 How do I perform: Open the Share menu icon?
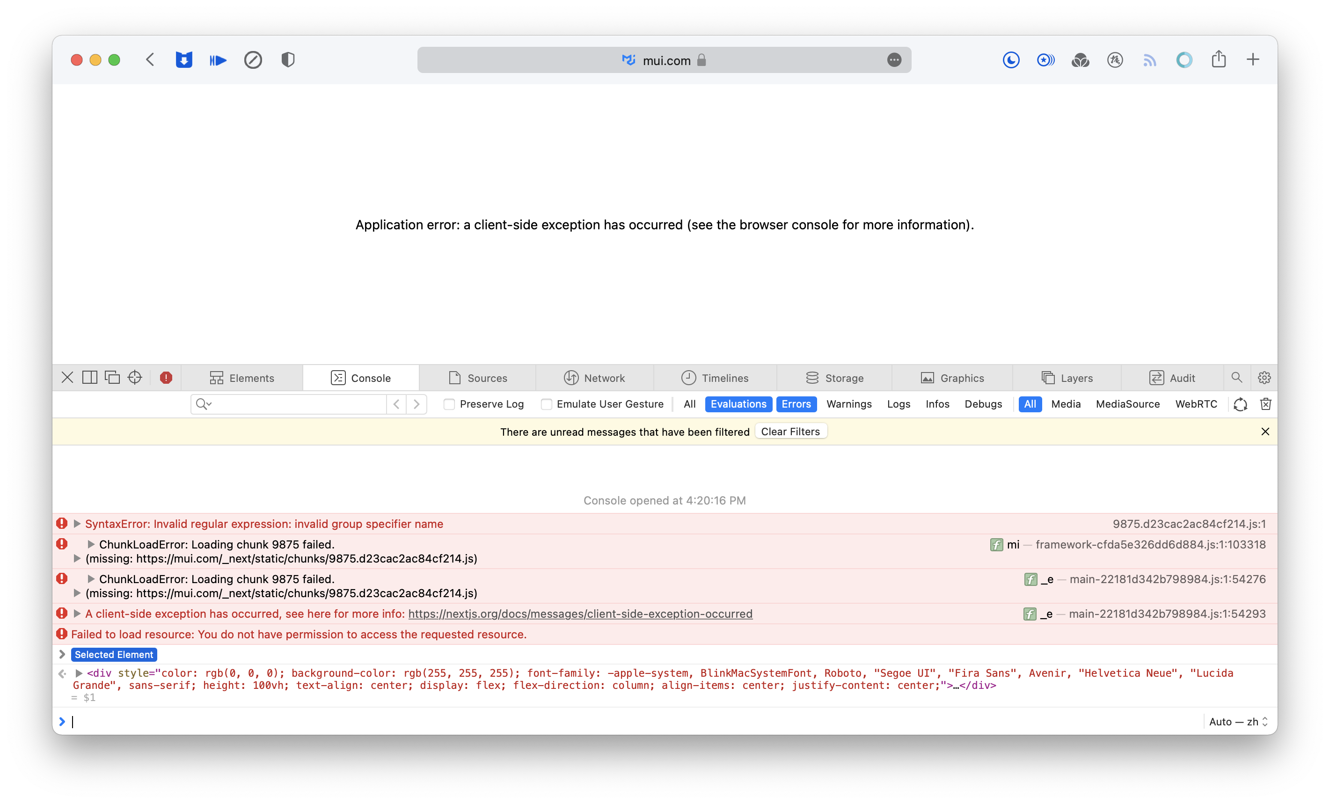[x=1218, y=59]
